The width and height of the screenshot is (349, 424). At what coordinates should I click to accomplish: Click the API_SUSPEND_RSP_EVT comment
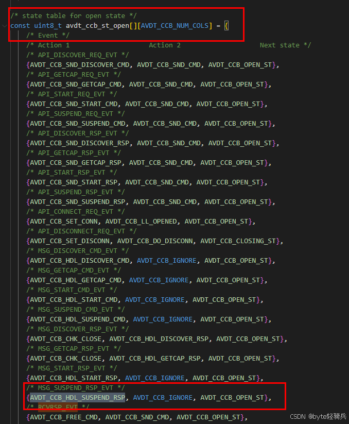(76, 192)
